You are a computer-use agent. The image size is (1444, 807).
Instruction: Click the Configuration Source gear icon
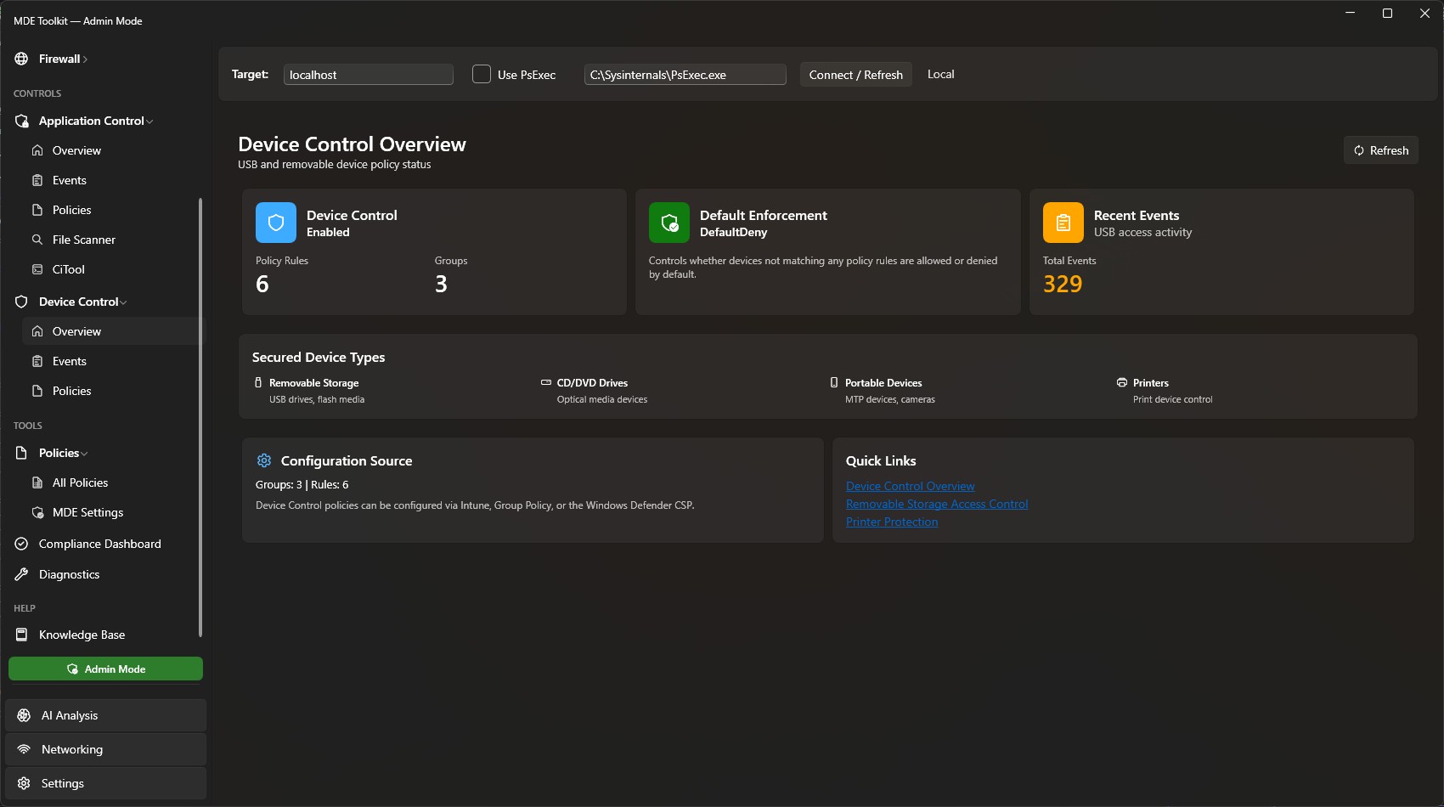coord(264,460)
